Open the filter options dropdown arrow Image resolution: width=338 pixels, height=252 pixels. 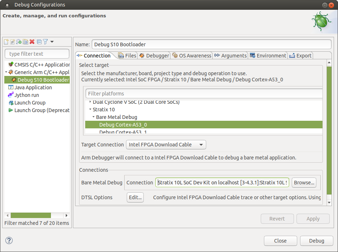(x=52, y=42)
